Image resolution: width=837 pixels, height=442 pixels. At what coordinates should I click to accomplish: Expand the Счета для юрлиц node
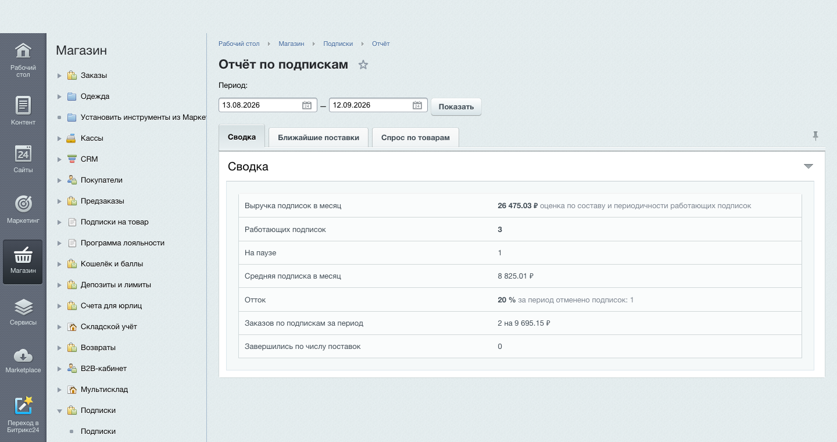(59, 306)
